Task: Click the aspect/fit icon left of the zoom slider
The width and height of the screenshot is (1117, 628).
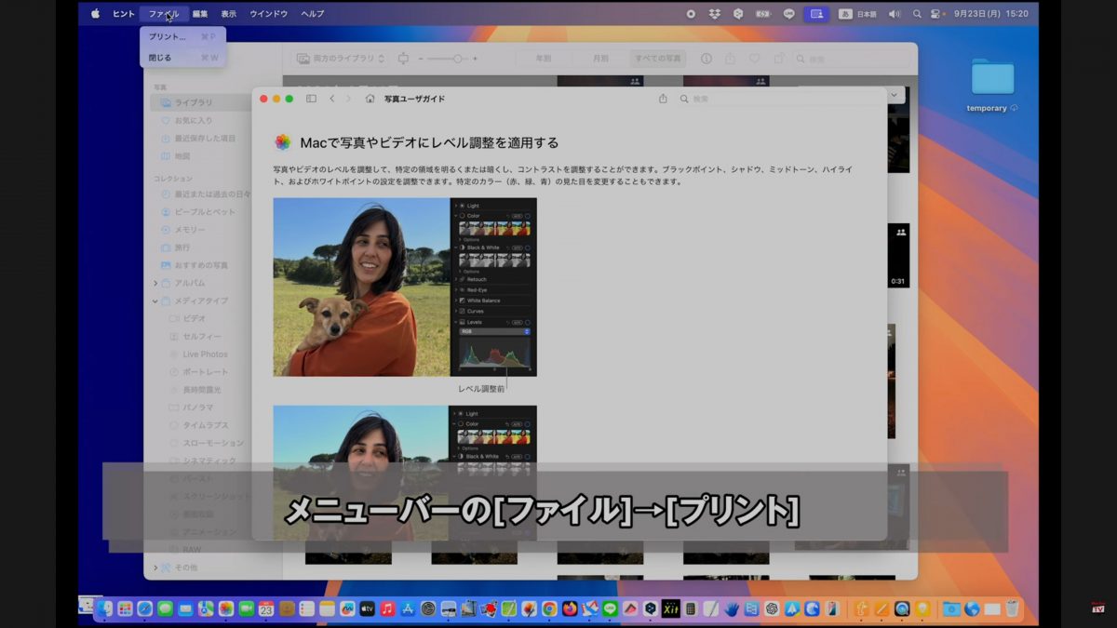Action: tap(403, 59)
